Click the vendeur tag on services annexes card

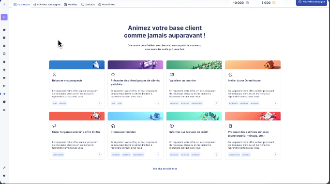tap(246, 155)
